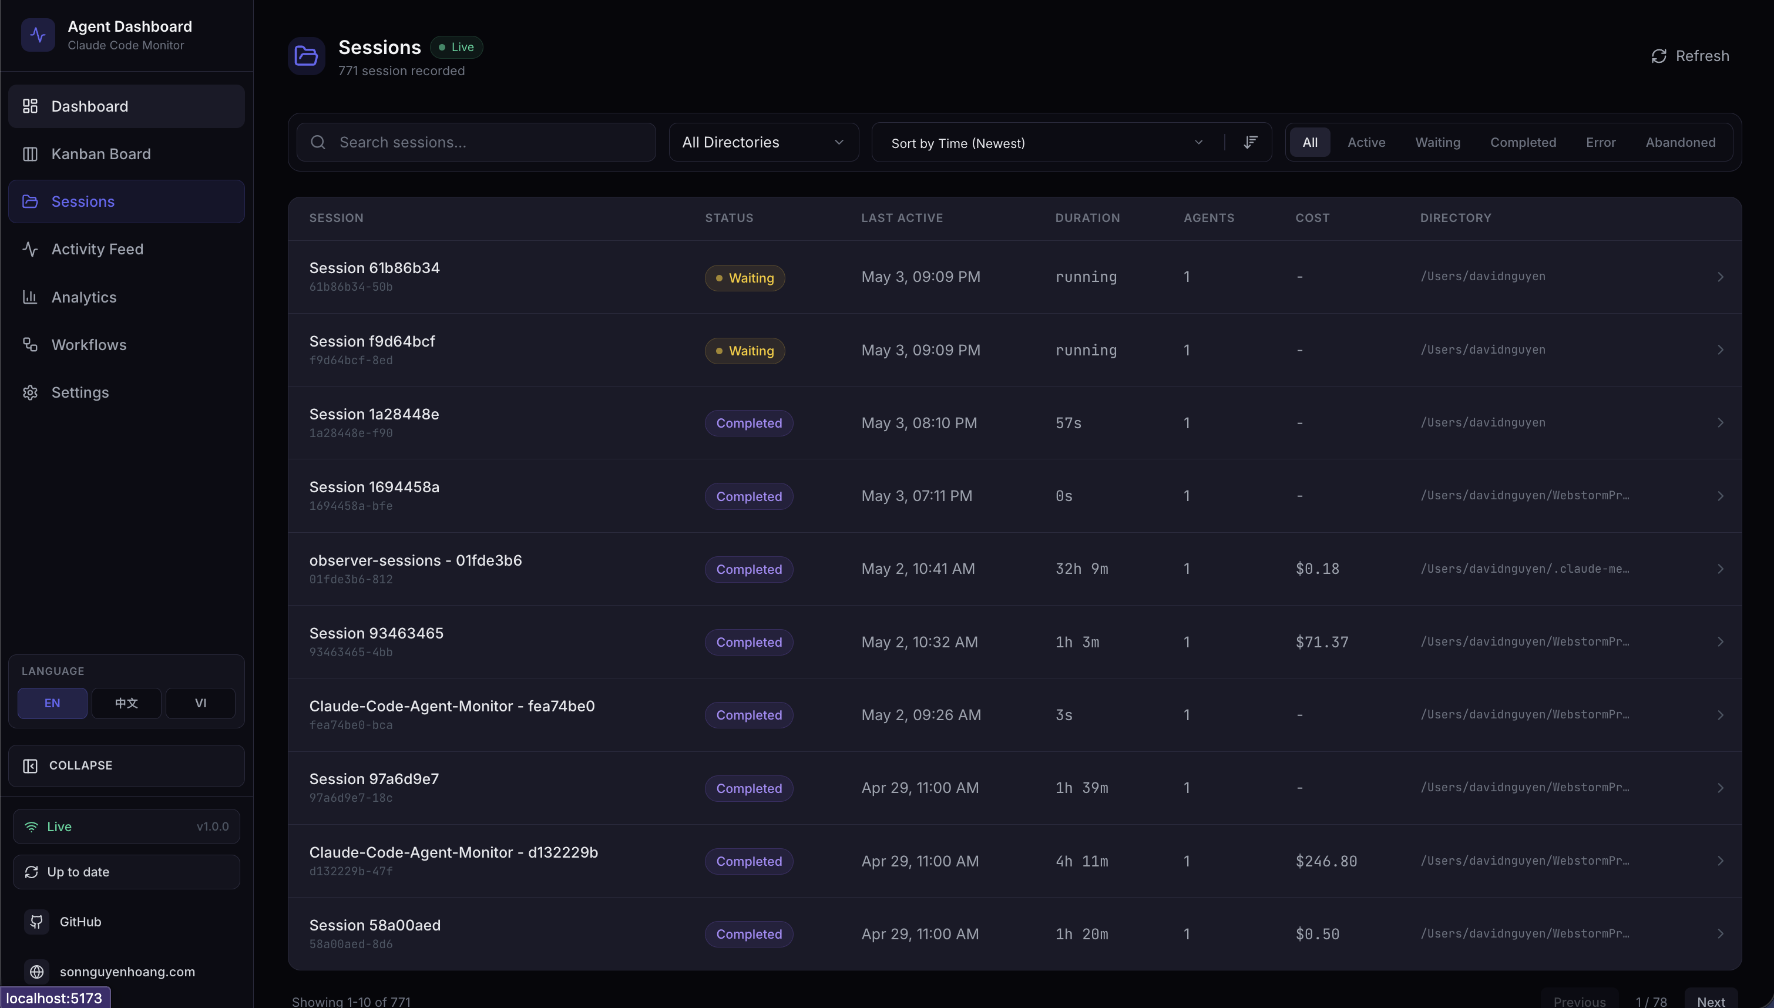
Task: Select the Completed filter tab
Action: [x=1523, y=142]
